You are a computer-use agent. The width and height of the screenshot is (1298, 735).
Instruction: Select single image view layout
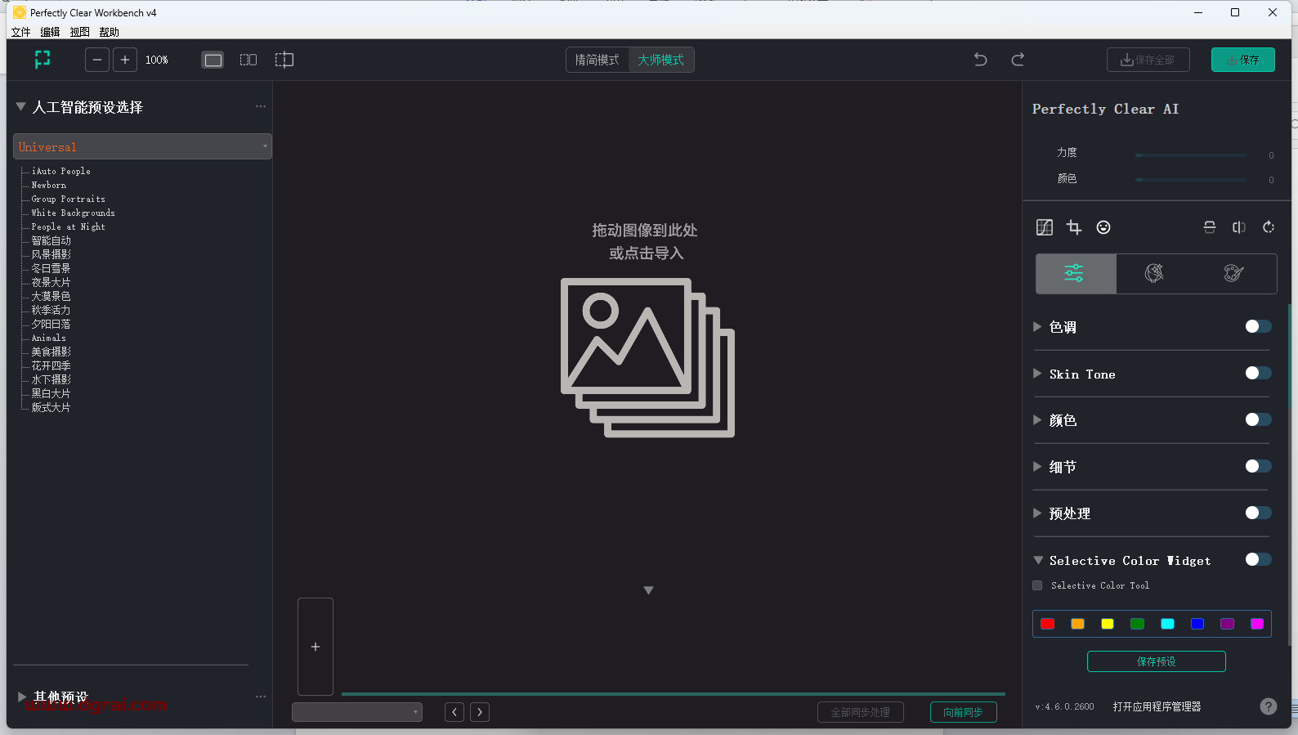click(x=213, y=60)
